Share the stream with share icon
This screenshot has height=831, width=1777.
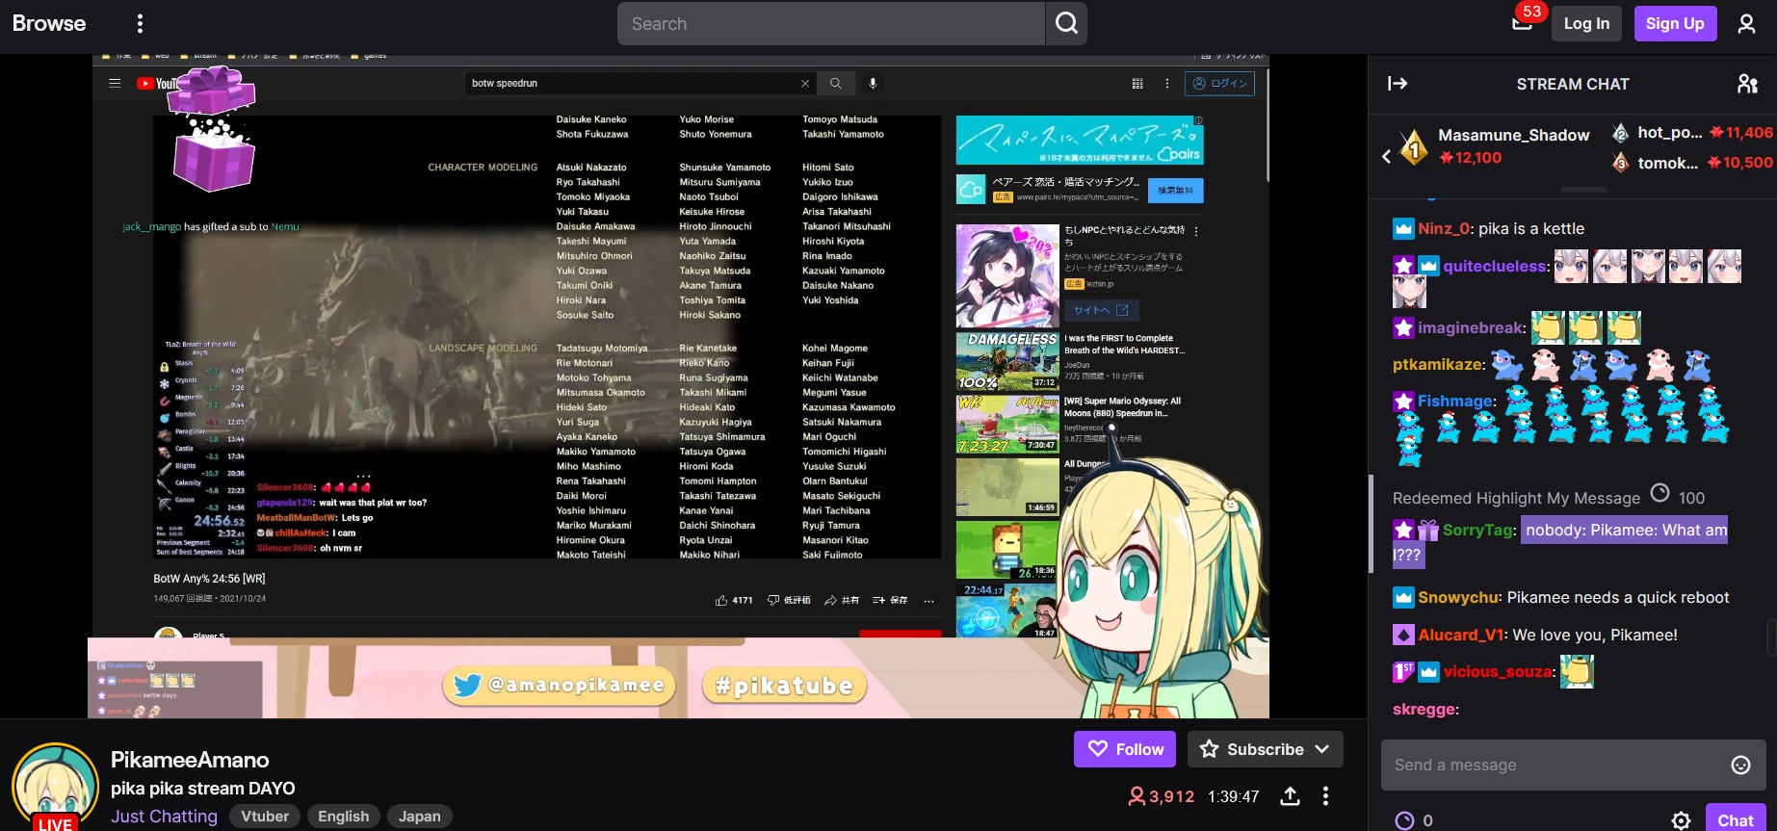[1290, 796]
